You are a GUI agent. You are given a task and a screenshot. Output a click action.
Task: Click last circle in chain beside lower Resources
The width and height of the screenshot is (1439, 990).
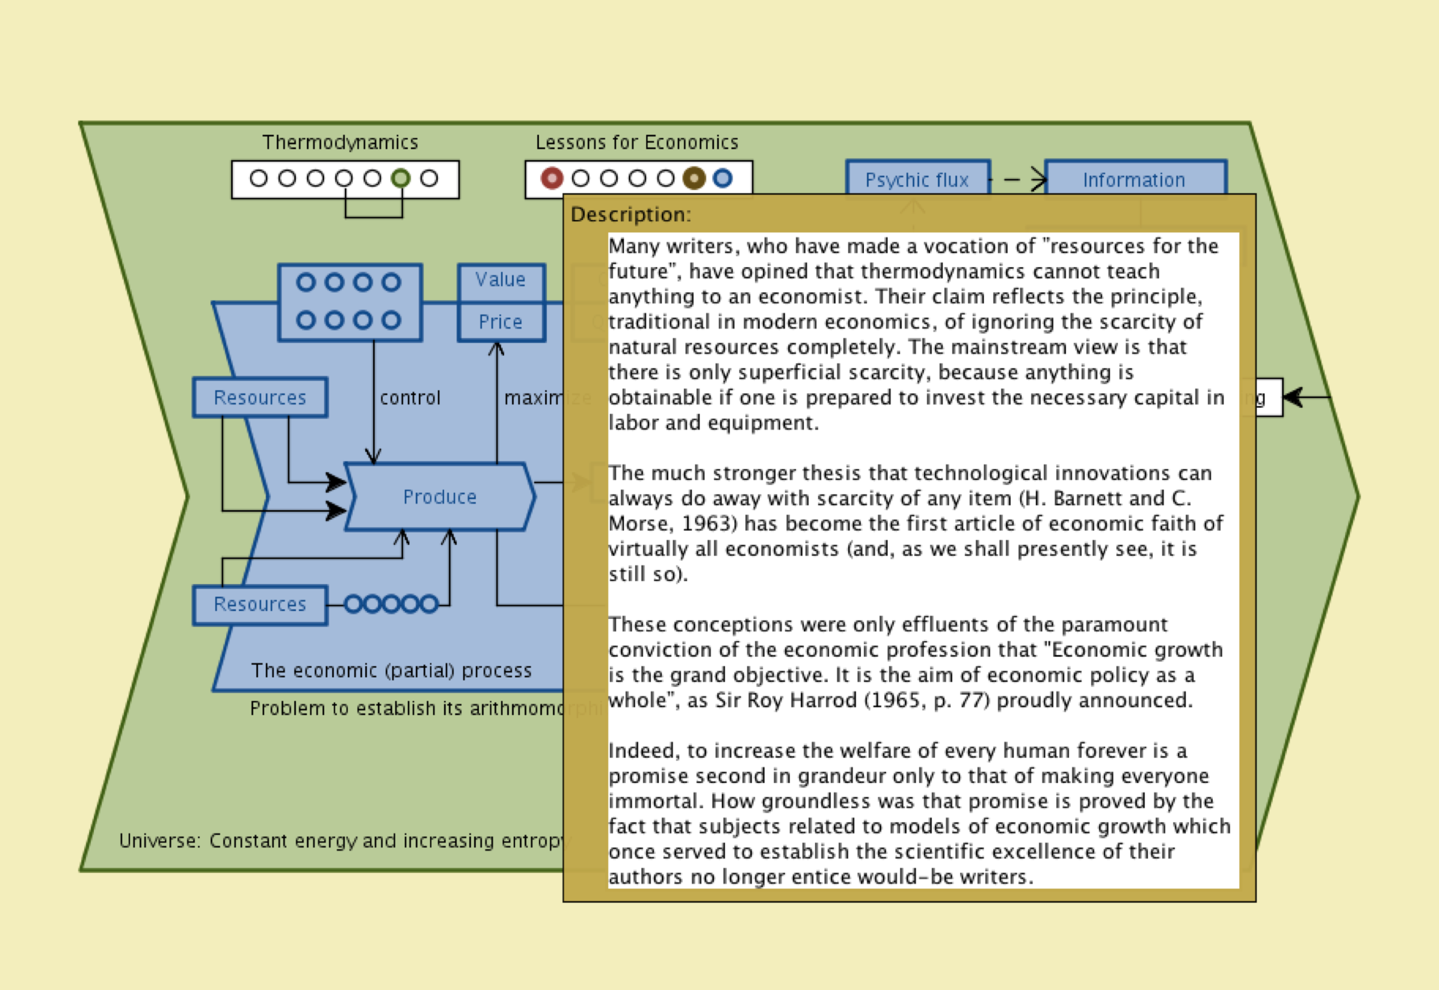[429, 603]
